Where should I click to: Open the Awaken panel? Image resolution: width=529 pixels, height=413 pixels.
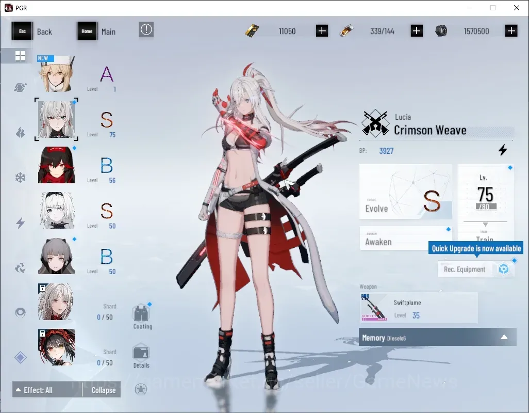pyautogui.click(x=406, y=238)
